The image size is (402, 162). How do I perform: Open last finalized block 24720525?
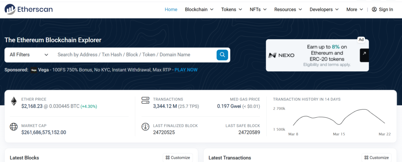pos(164,132)
